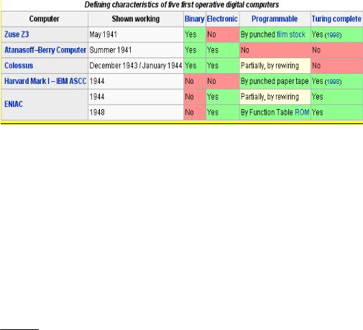
Task: Click 'By Function Table' text in ENIAC 1948 row
Action: coord(267,112)
